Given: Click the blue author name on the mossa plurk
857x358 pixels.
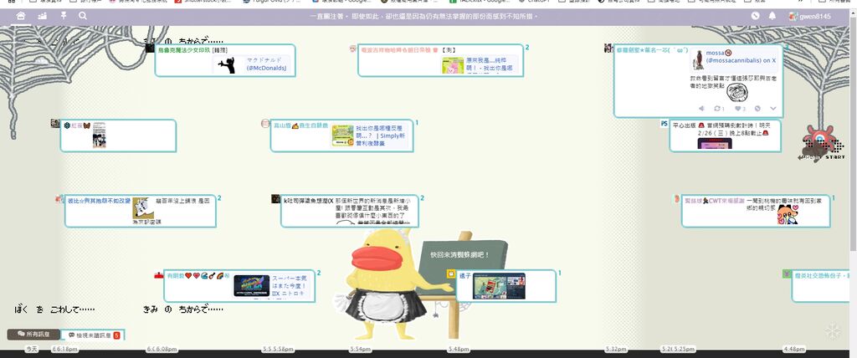Looking at the screenshot, I should (x=651, y=49).
